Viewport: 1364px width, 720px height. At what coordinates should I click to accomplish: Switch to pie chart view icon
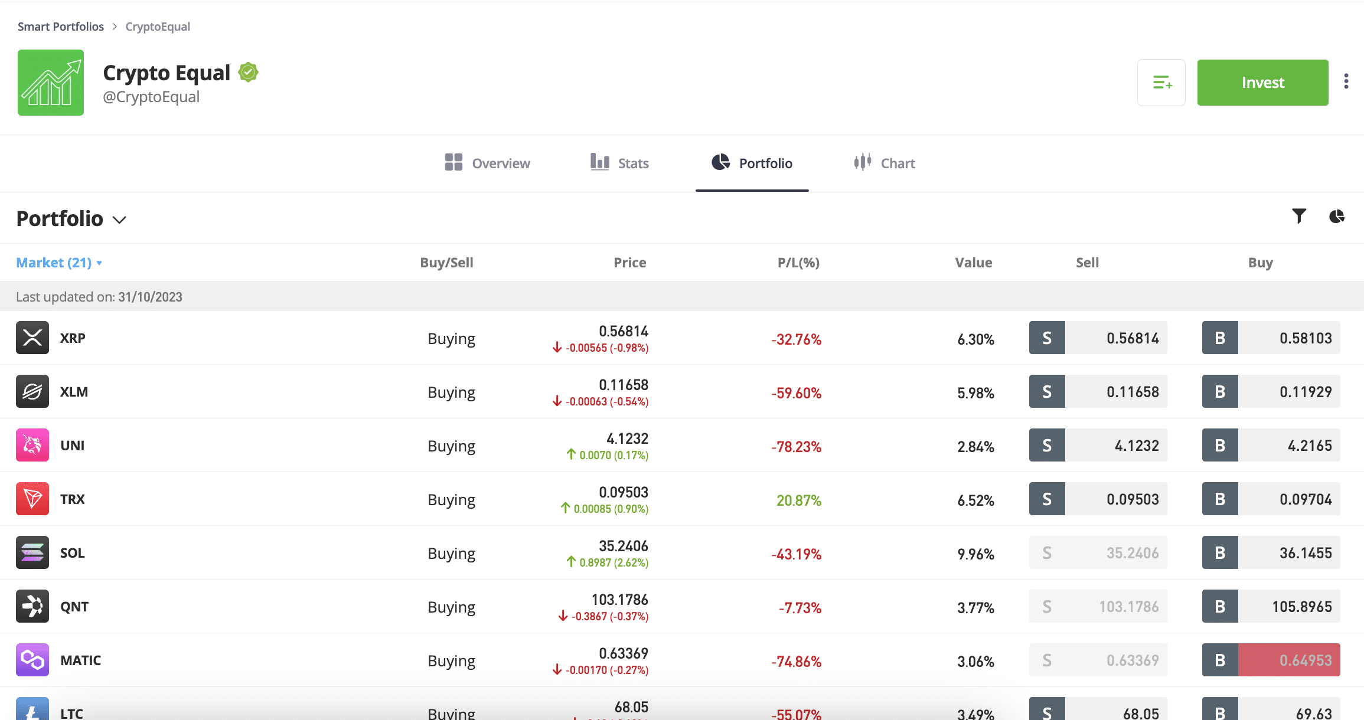[x=1337, y=217]
